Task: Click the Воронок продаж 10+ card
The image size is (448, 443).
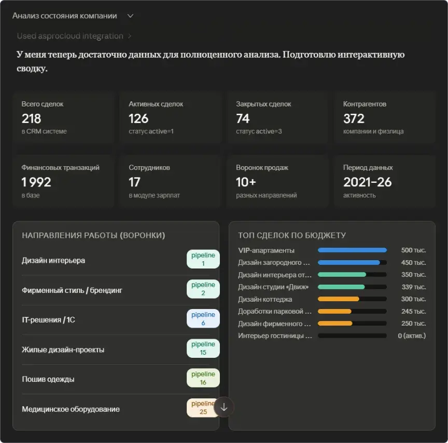Action: tap(278, 181)
